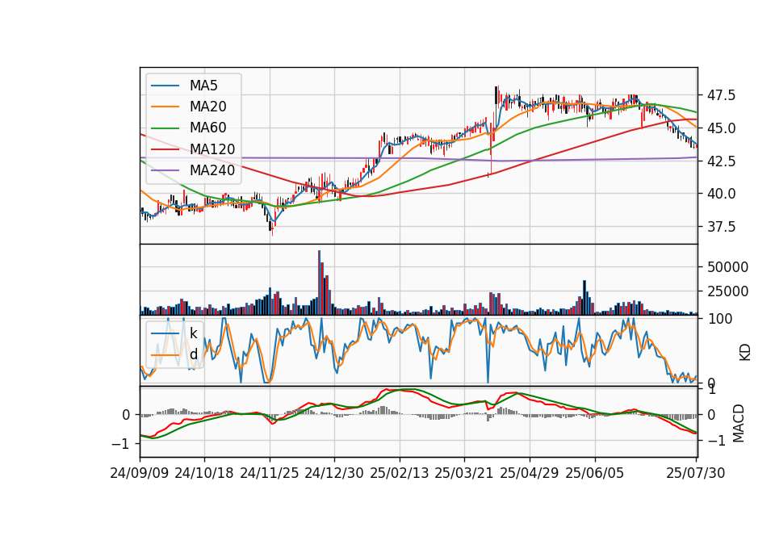Click the 42.5 price axis label
Screen dimensions: 775x557
tap(721, 161)
